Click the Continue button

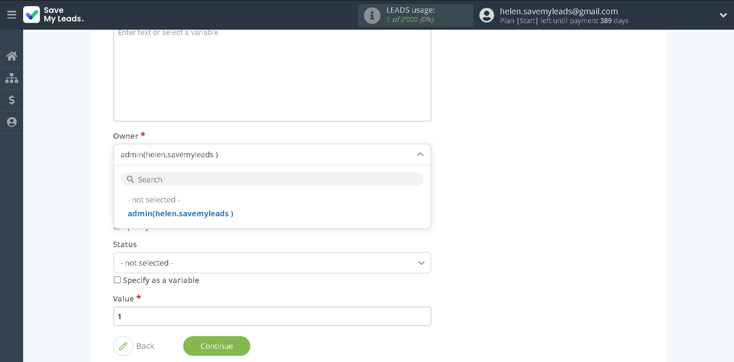[217, 346]
